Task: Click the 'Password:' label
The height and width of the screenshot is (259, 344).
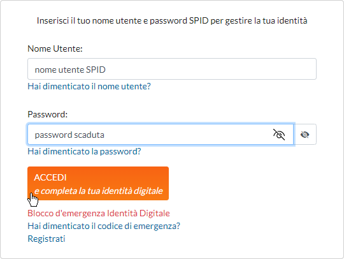Action: tap(48, 114)
